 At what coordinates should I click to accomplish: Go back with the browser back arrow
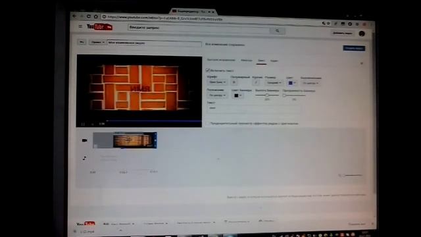[74, 16]
